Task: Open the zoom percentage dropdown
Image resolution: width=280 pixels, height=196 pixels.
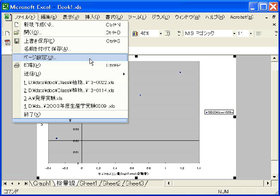Action: pyautogui.click(x=161, y=33)
